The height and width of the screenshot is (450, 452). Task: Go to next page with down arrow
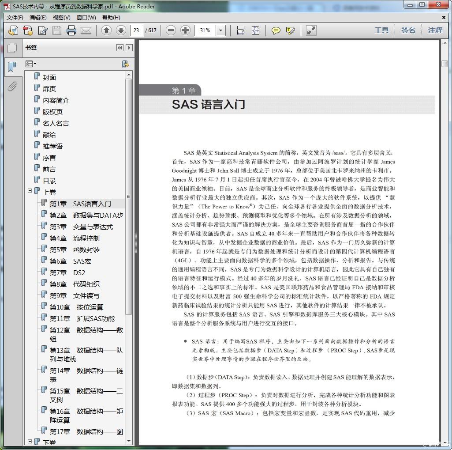pos(121,30)
